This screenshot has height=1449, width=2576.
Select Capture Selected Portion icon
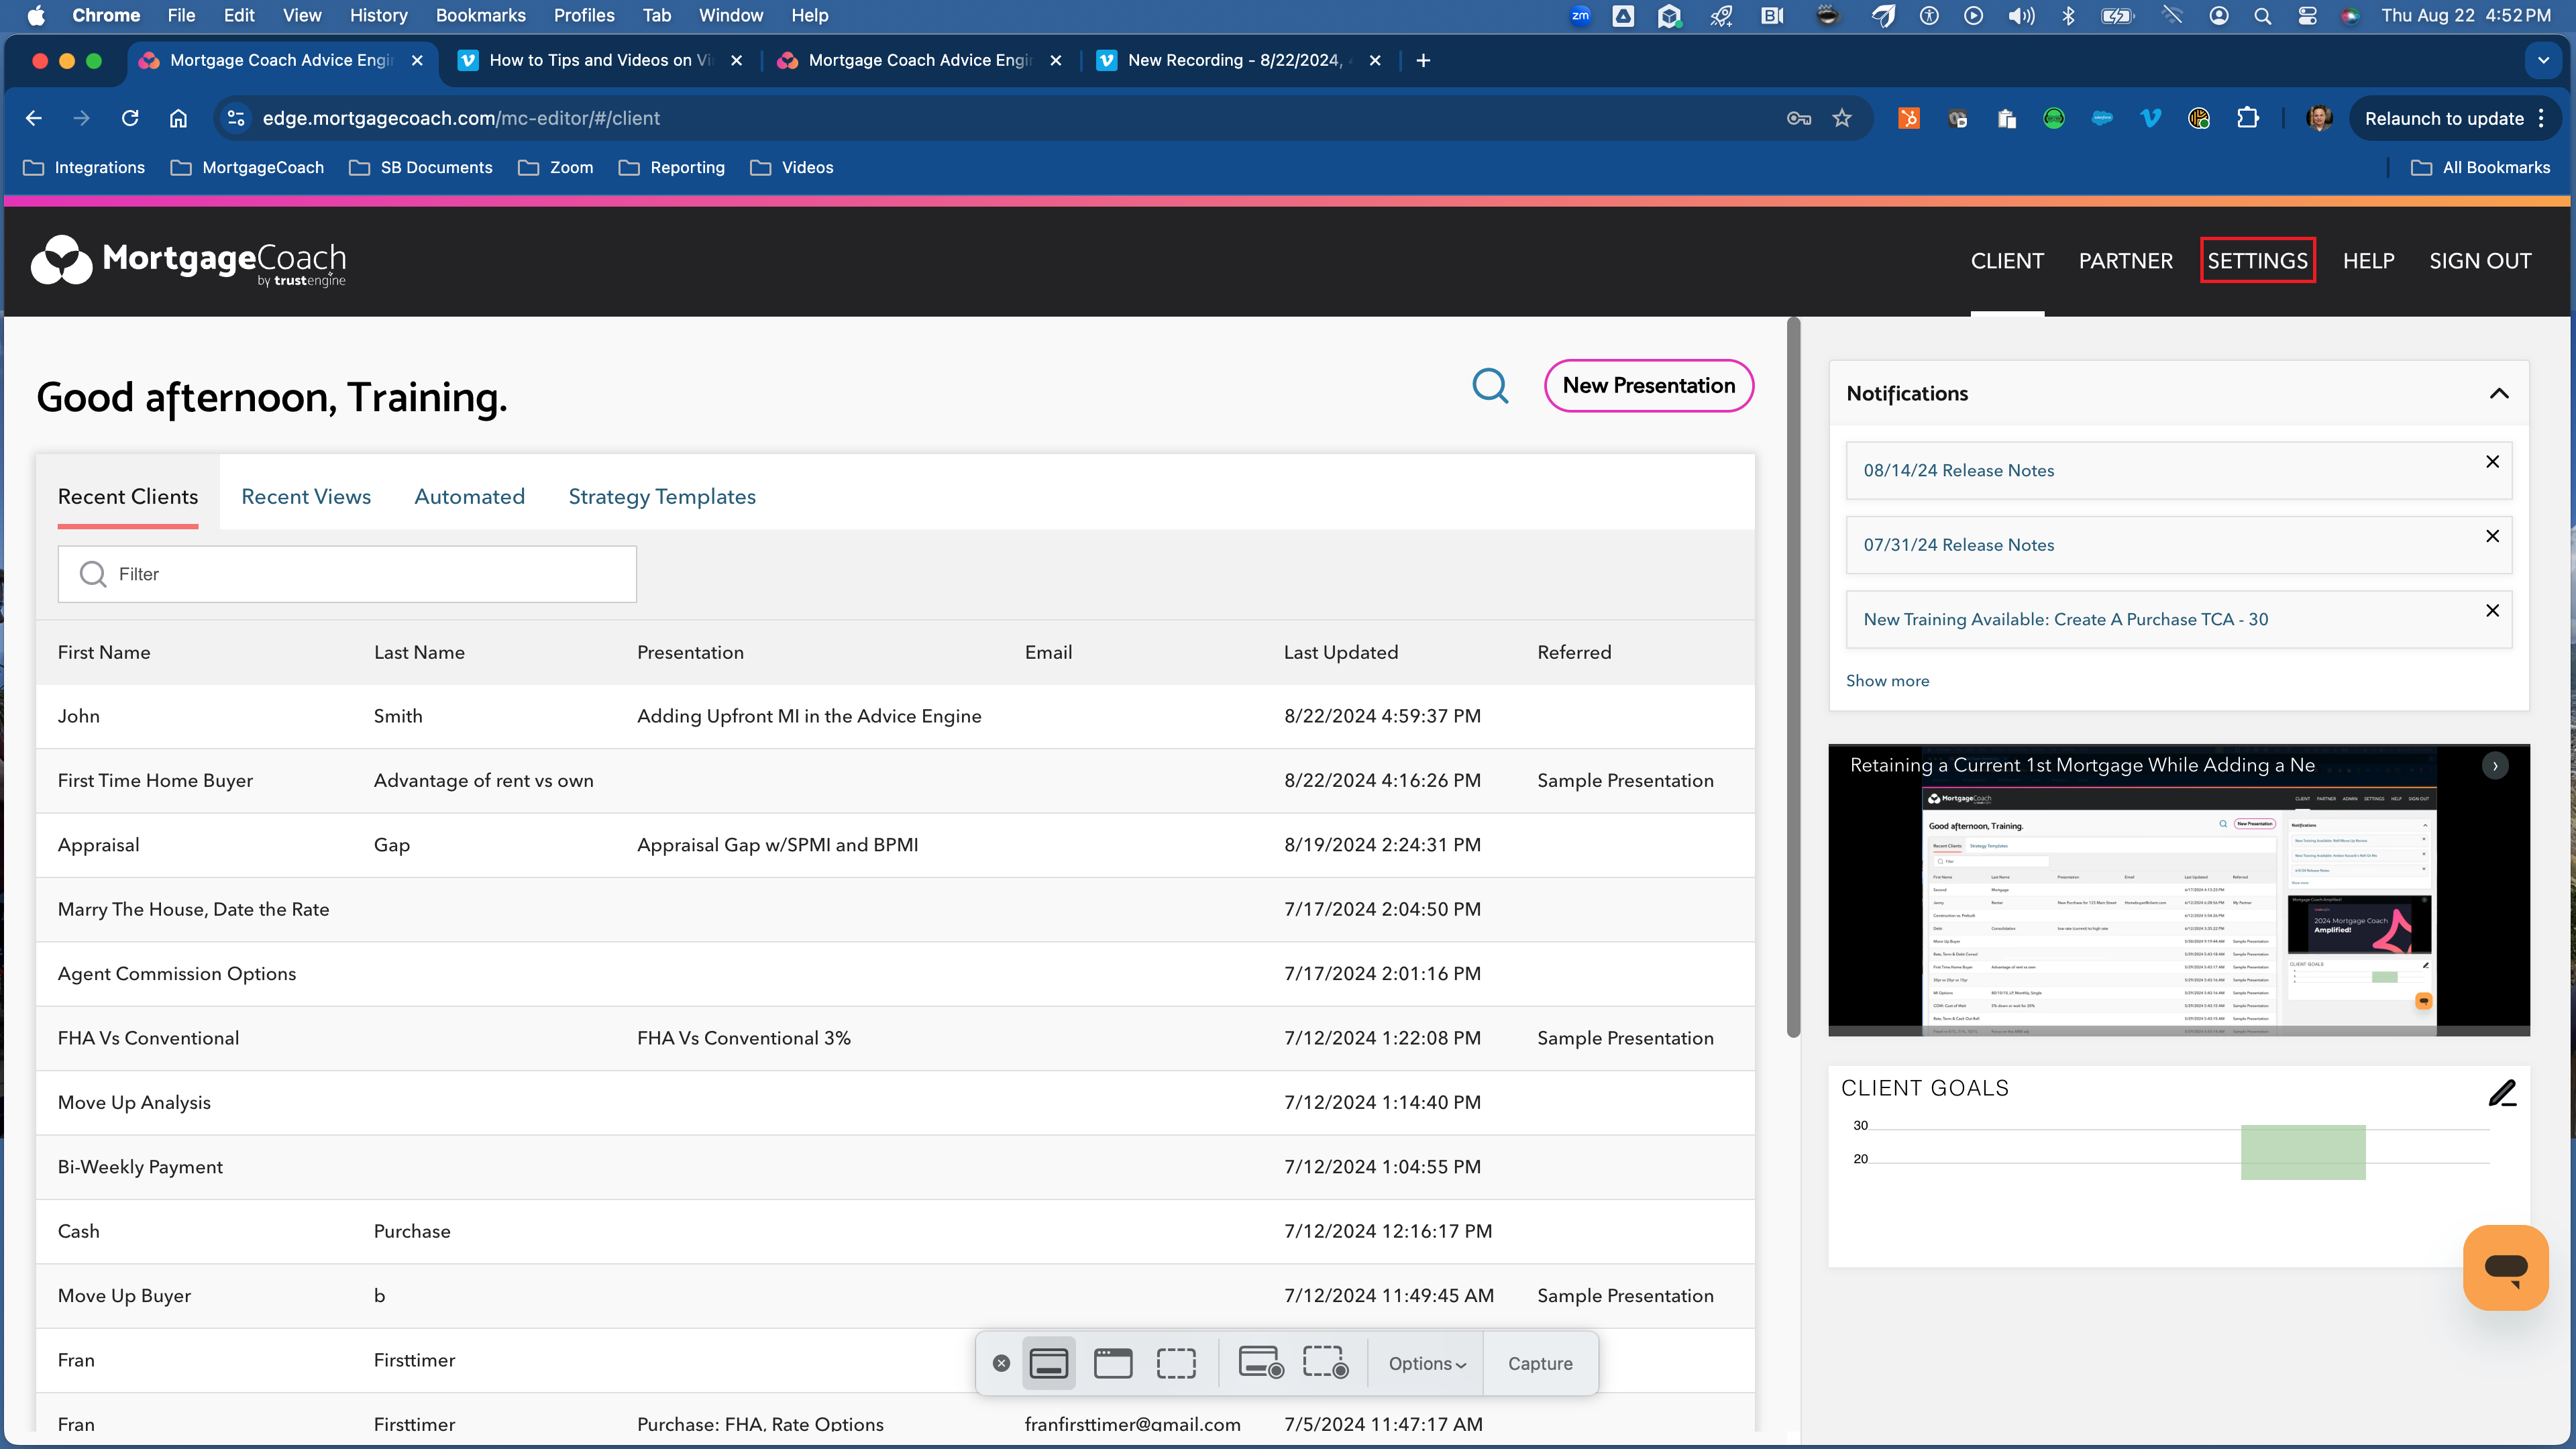click(x=1176, y=1363)
